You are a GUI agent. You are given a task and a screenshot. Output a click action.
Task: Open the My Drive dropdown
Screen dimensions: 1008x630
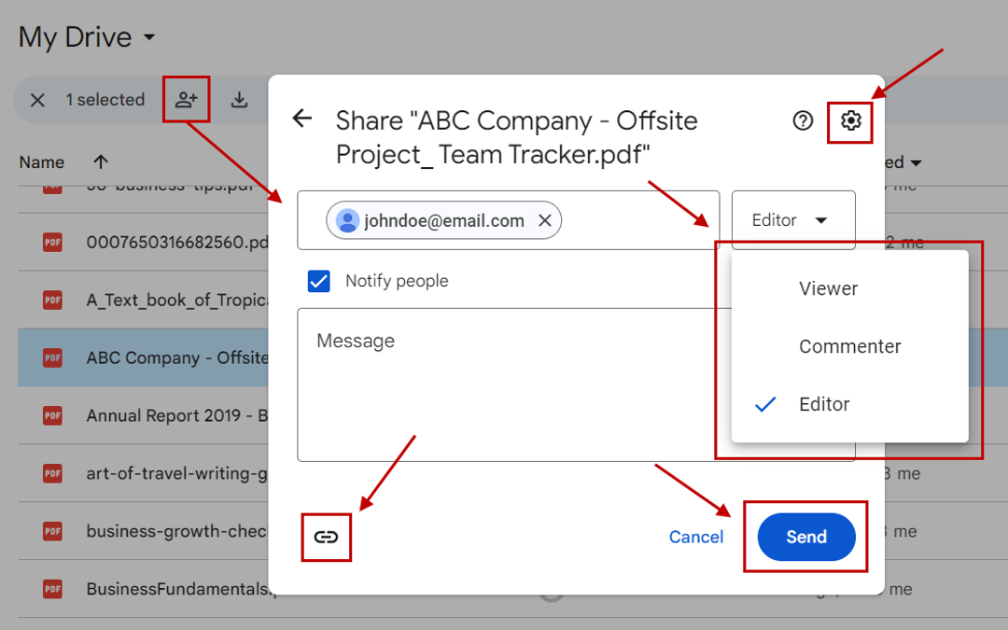coord(149,36)
